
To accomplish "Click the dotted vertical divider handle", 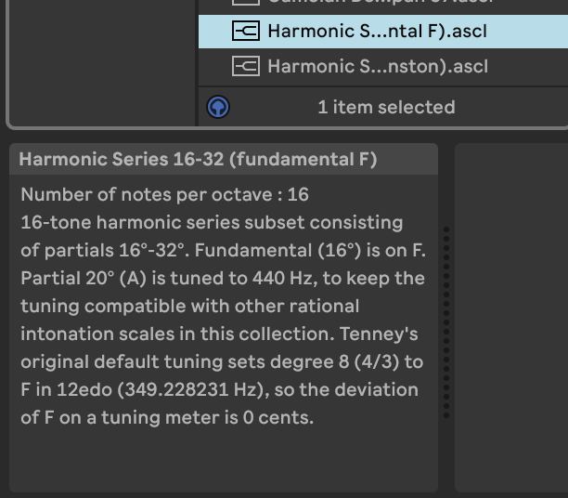I will point(446,322).
